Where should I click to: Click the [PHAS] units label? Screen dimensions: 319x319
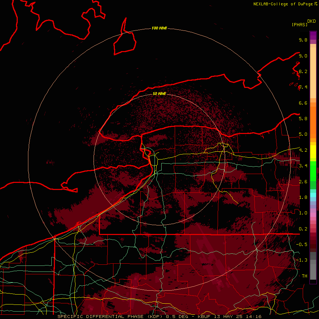click(x=300, y=24)
